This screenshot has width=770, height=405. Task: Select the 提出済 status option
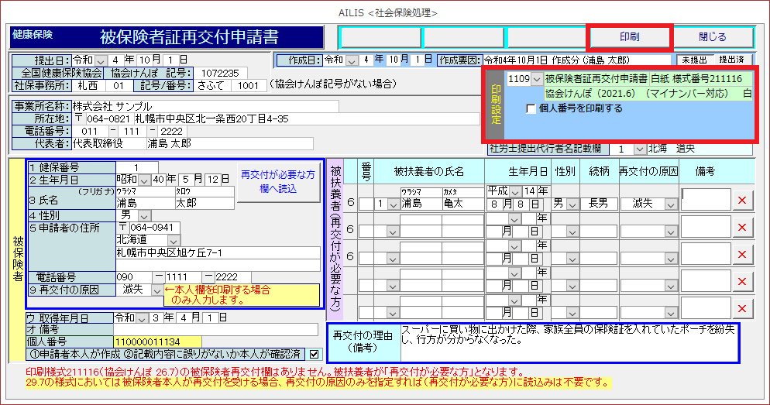[x=732, y=60]
